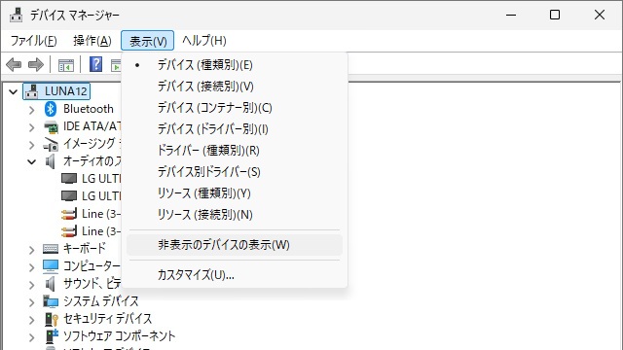Click the LUNA12 computer icon

(x=32, y=91)
